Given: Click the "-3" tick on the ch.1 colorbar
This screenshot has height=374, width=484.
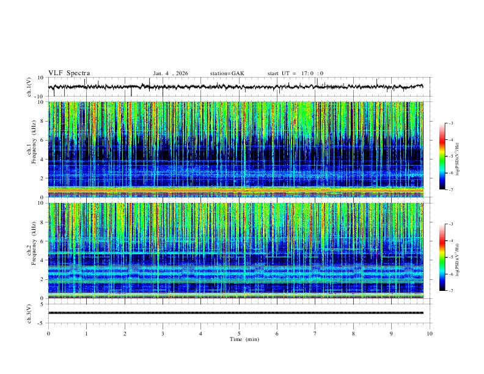Looking at the screenshot, I should [x=450, y=123].
